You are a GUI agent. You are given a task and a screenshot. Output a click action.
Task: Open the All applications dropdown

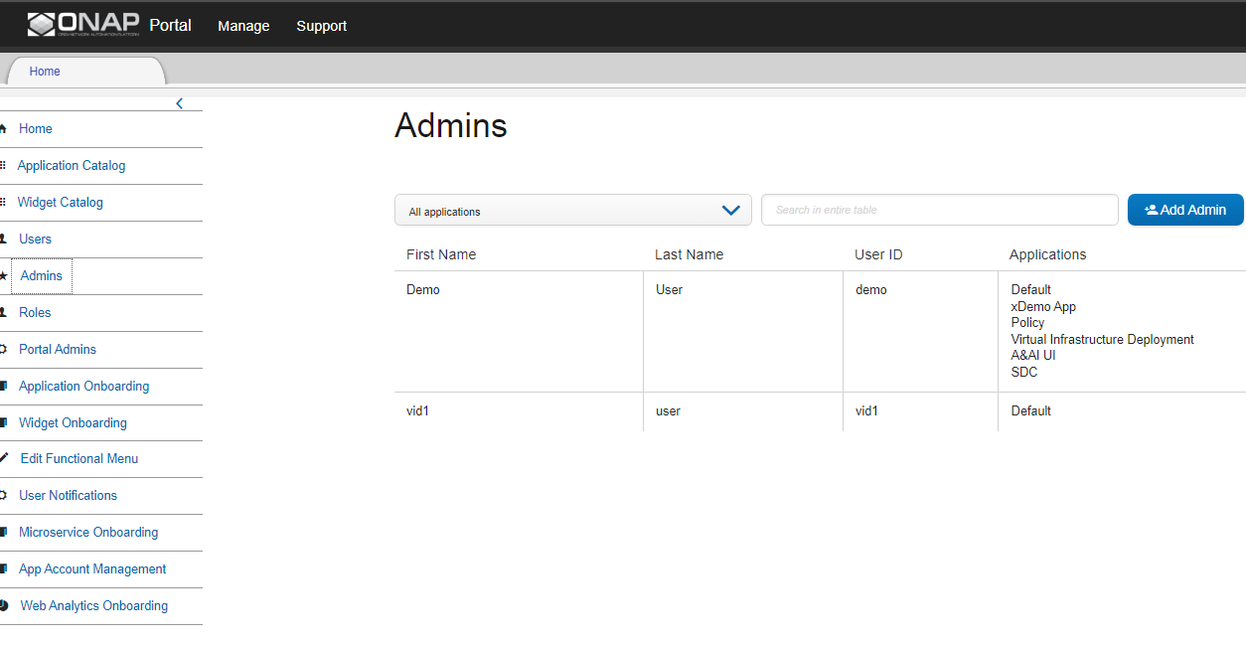pos(572,210)
